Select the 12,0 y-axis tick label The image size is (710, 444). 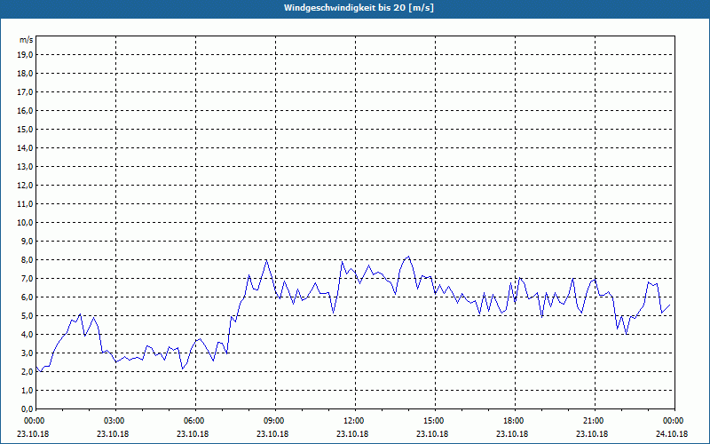click(25, 186)
